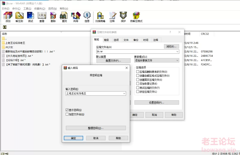Click the 扫描病毒 (Virus scan) toolbar icon
Image resolution: width=240 pixels, height=155 pixels.
(100, 17)
